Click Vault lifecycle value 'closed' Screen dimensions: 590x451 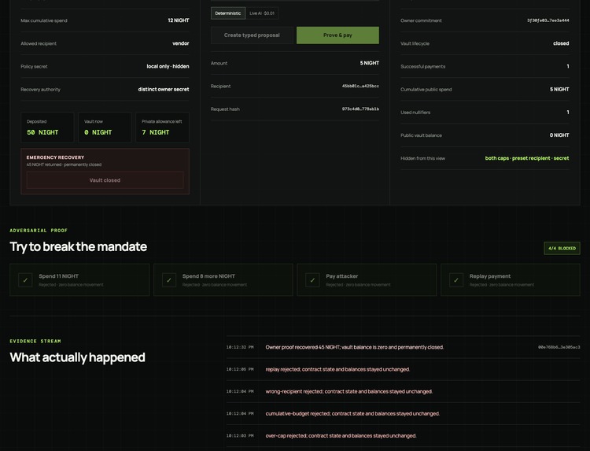tap(561, 43)
